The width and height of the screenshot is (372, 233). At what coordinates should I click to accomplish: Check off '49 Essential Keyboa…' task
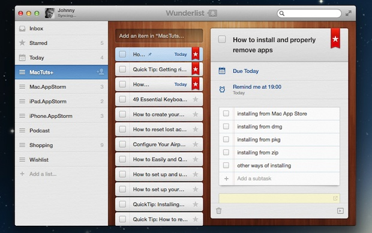(122, 99)
